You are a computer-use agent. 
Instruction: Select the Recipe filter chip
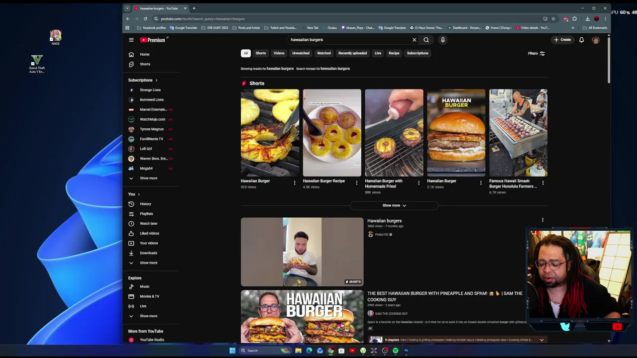(394, 53)
